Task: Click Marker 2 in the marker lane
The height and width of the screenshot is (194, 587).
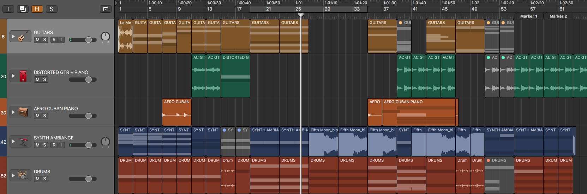Action: tap(558, 16)
